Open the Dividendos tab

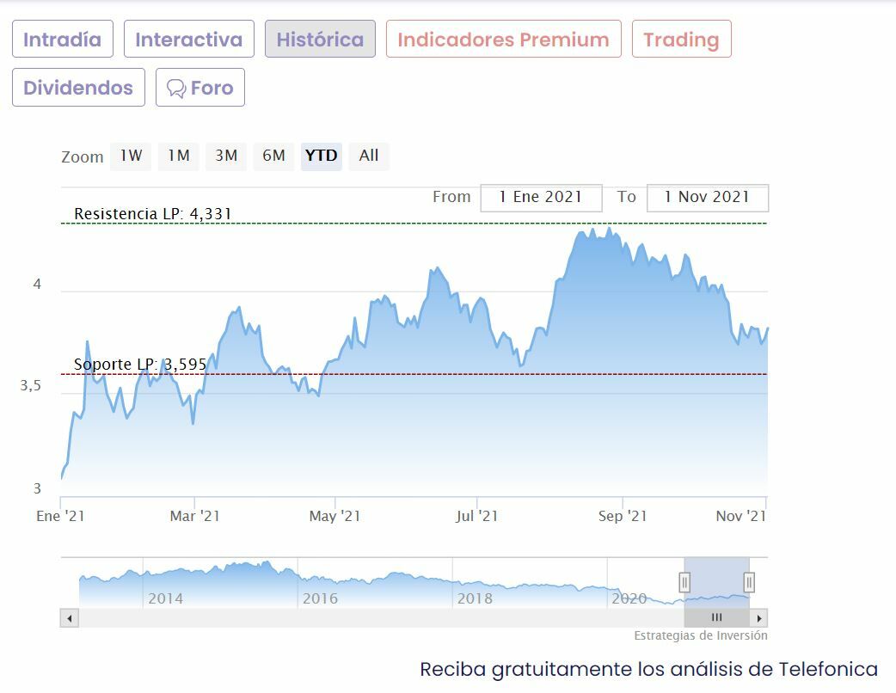tap(78, 88)
